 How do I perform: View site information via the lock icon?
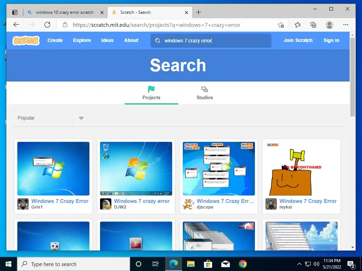click(65, 25)
